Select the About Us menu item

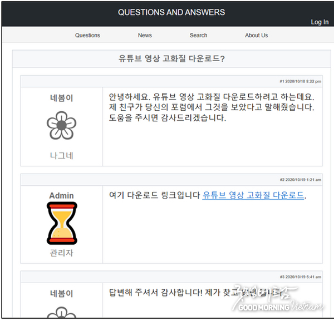click(x=256, y=36)
